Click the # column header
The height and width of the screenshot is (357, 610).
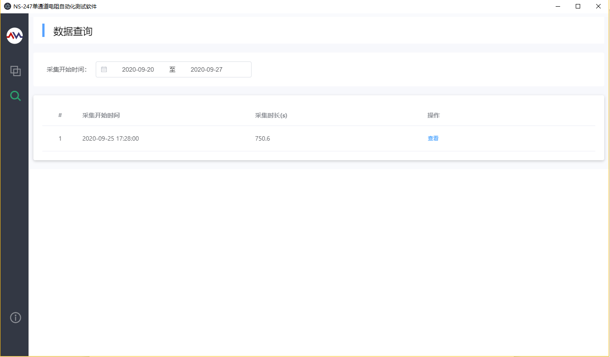pos(60,115)
